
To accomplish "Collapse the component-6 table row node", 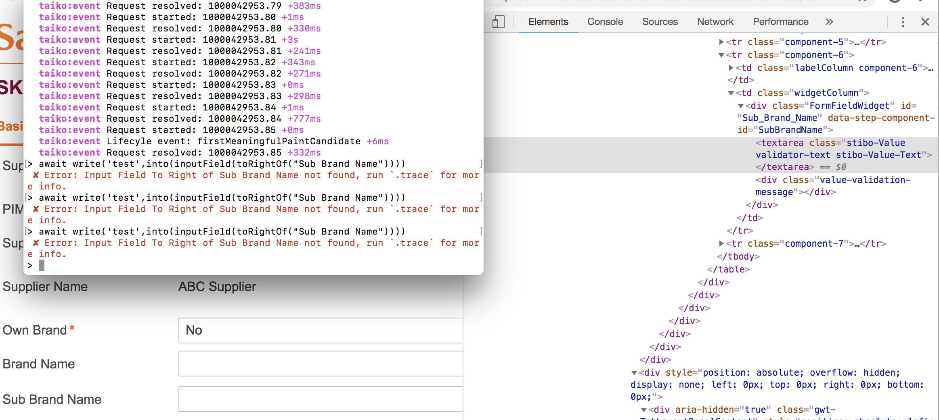I will pyautogui.click(x=721, y=55).
